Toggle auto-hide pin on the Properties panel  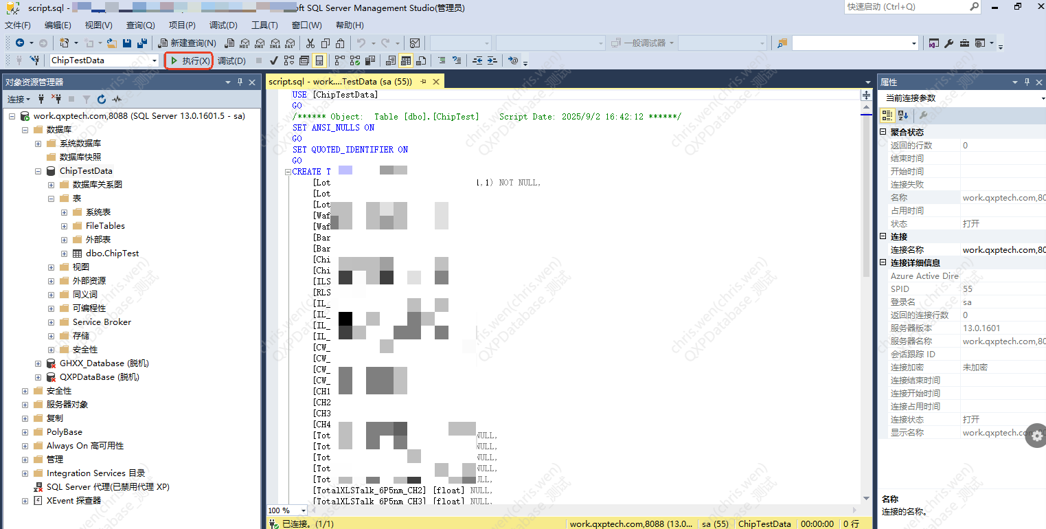coord(1026,82)
